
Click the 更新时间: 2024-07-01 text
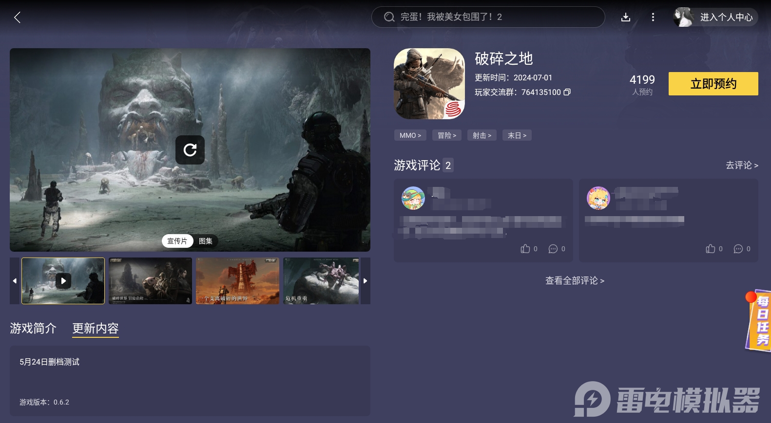coord(514,78)
